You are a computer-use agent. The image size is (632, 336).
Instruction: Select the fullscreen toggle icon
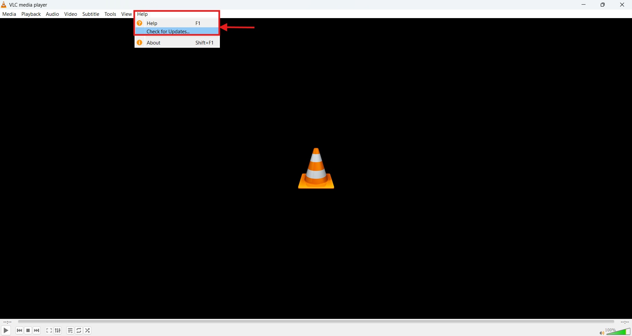tap(48, 330)
